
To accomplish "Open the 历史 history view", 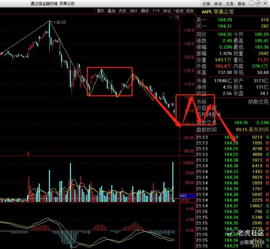I will point(123,11).
